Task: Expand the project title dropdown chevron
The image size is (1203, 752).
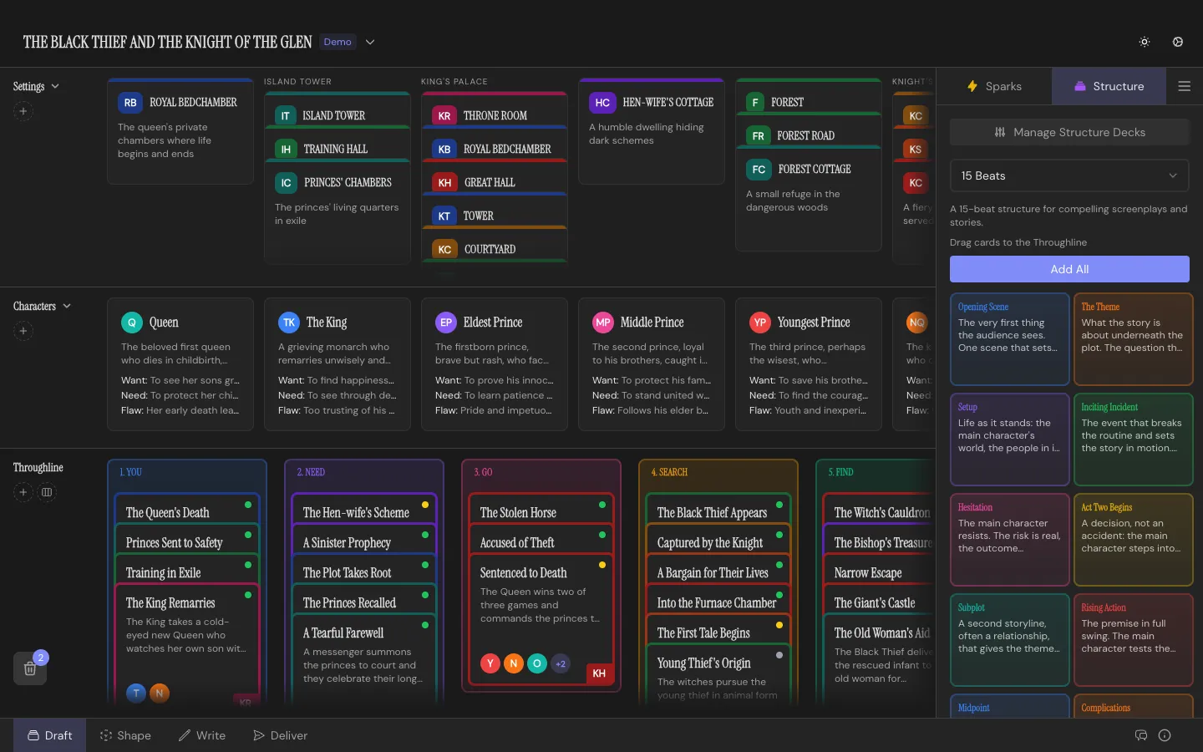Action: 370,42
